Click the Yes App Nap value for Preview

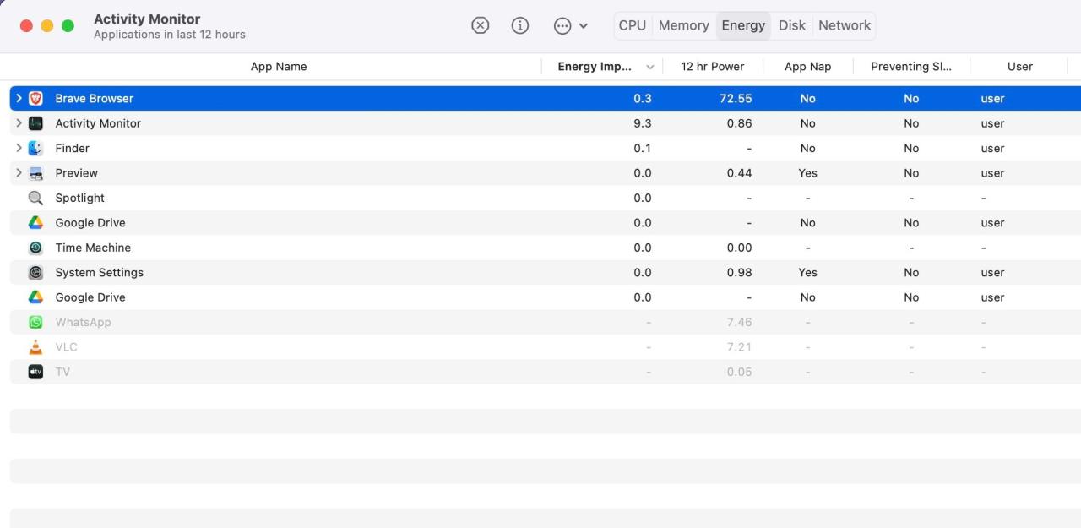point(807,173)
